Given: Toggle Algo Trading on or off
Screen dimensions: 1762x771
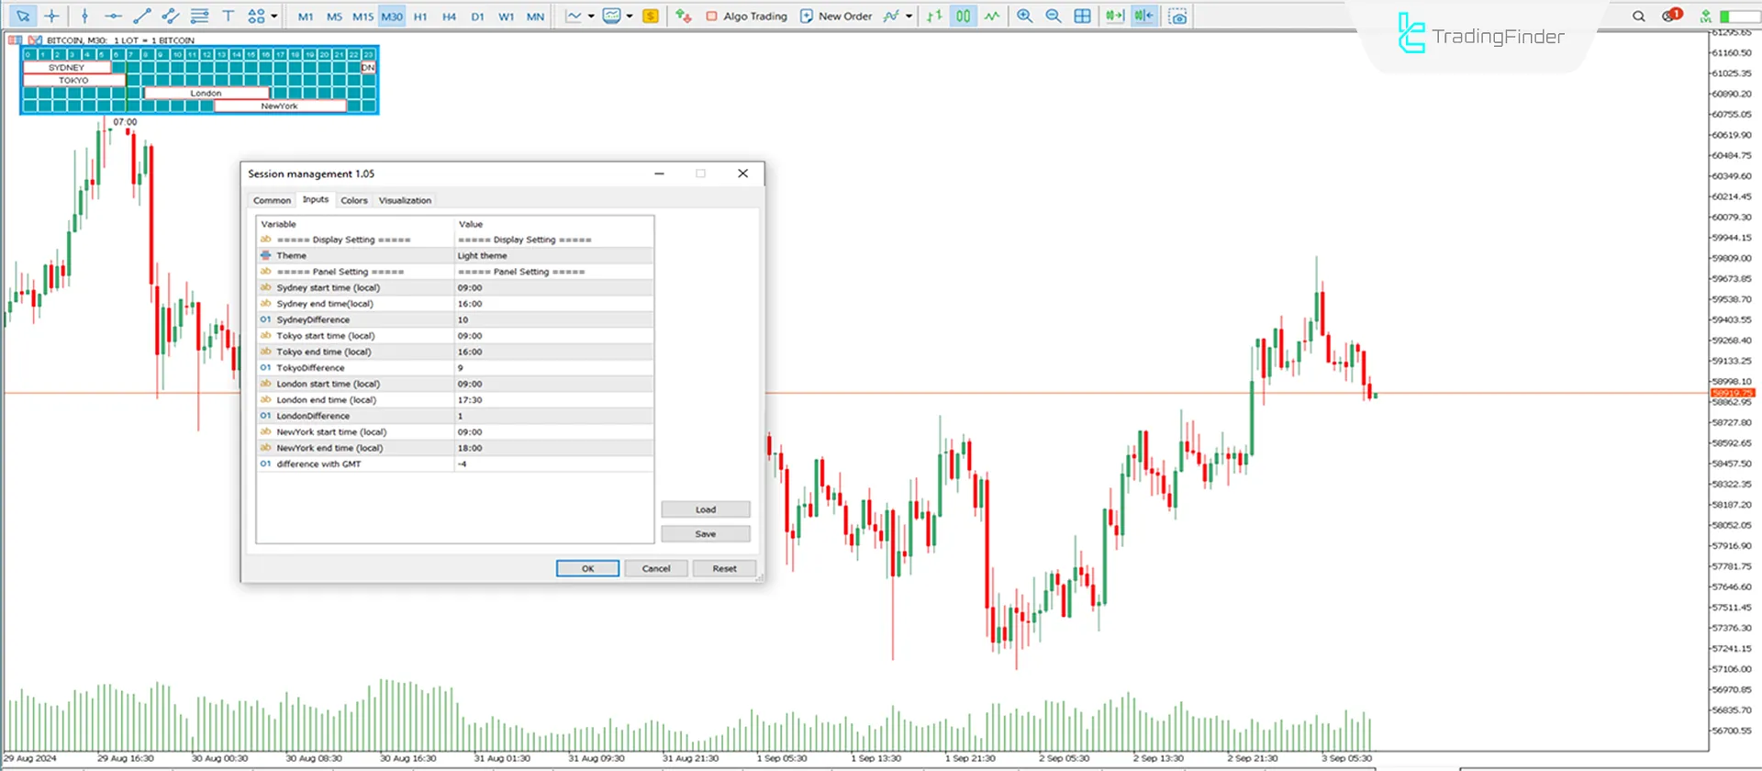Looking at the screenshot, I should pos(746,16).
